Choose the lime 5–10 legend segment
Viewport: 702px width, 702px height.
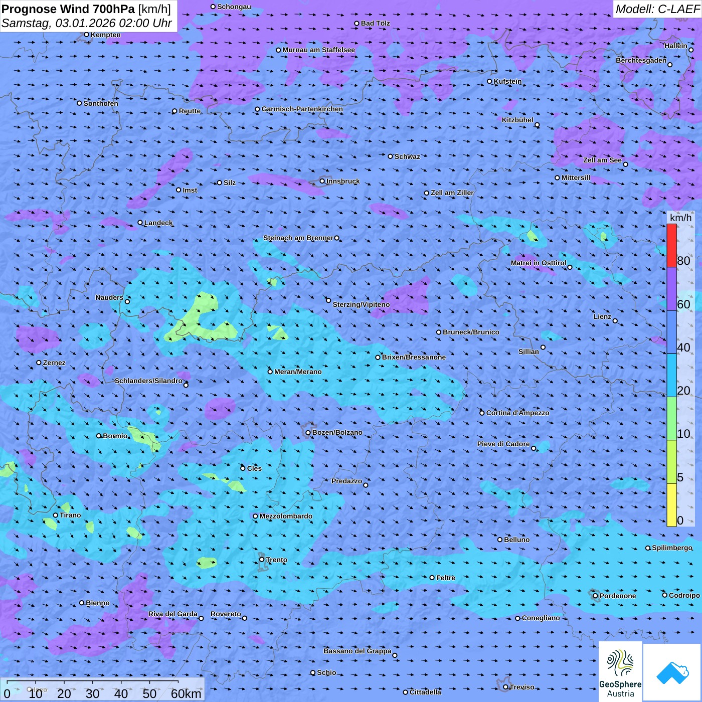pos(671,462)
